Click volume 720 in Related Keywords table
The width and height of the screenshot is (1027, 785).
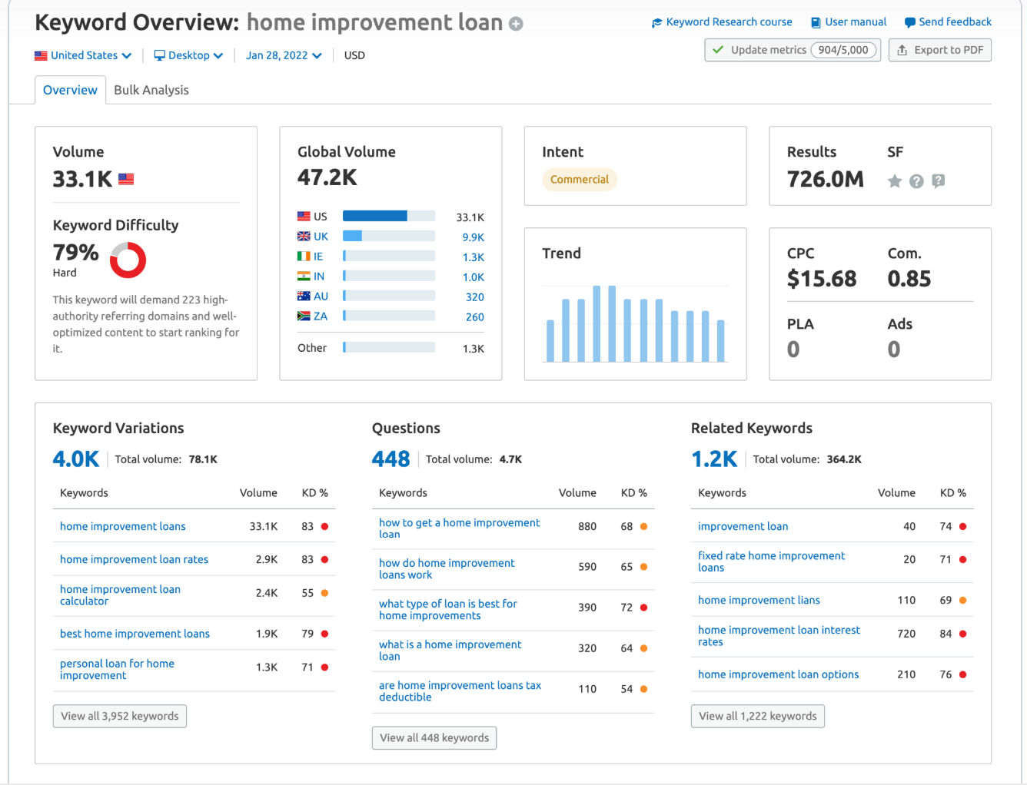(x=906, y=634)
